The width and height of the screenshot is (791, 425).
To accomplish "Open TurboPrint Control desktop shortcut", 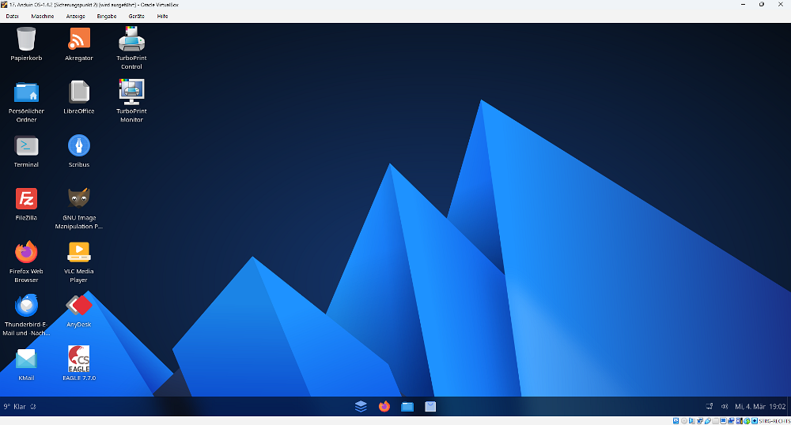I will 131,39.
